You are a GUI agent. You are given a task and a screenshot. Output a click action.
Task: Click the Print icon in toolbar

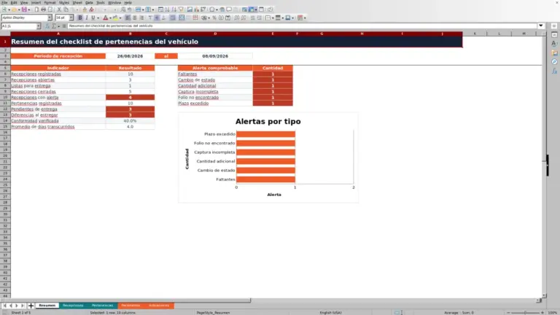(x=43, y=9)
